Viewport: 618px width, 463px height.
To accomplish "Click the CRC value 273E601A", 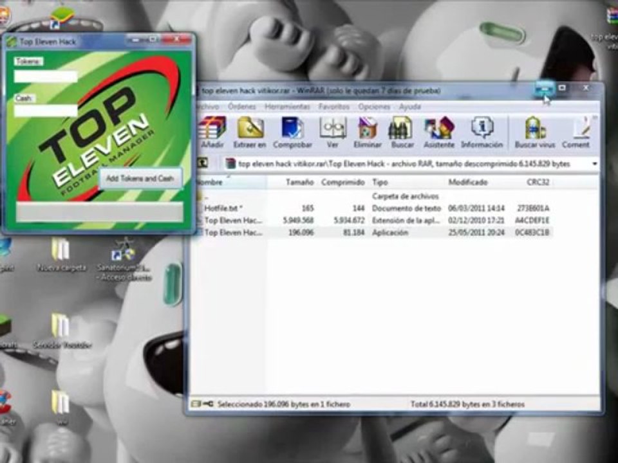I will (x=532, y=208).
